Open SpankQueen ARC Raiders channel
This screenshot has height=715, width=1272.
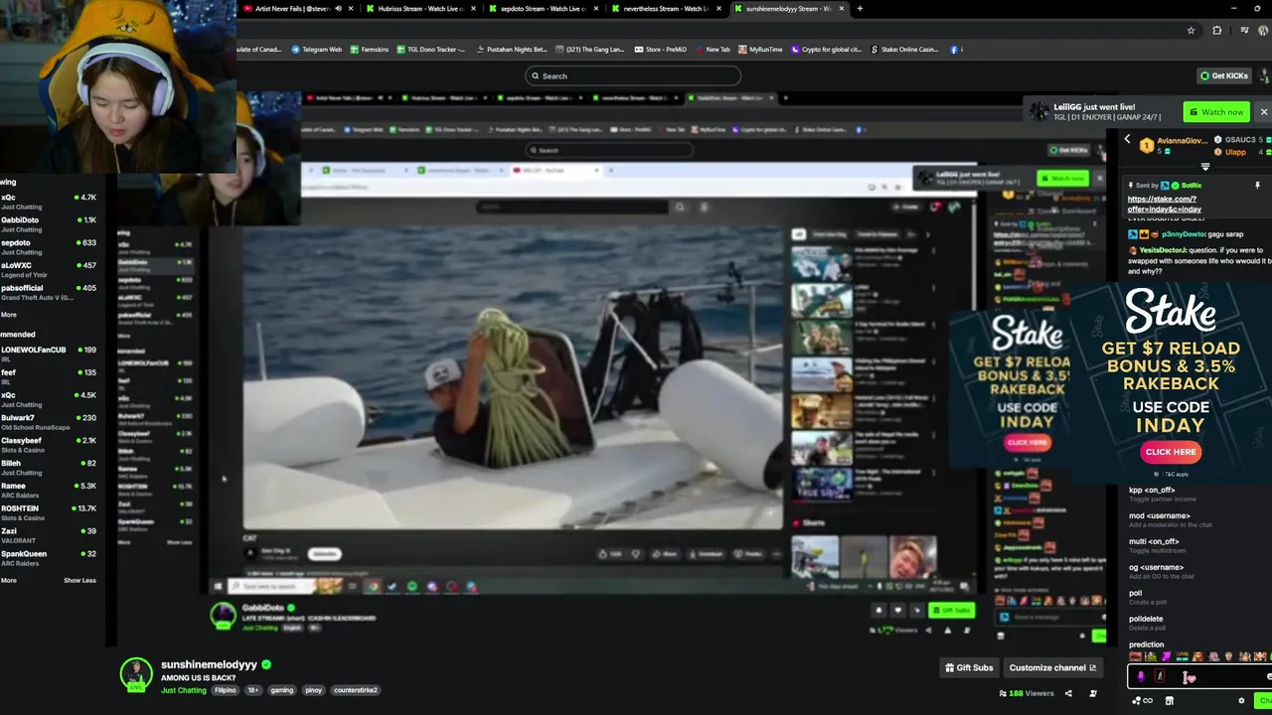[50, 558]
